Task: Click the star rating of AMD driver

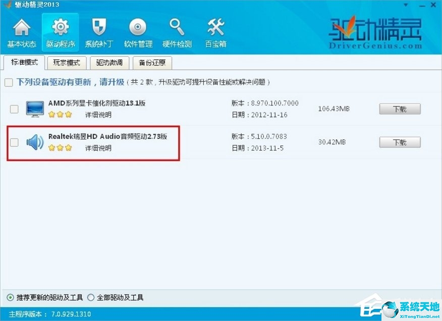Action: 60,115
